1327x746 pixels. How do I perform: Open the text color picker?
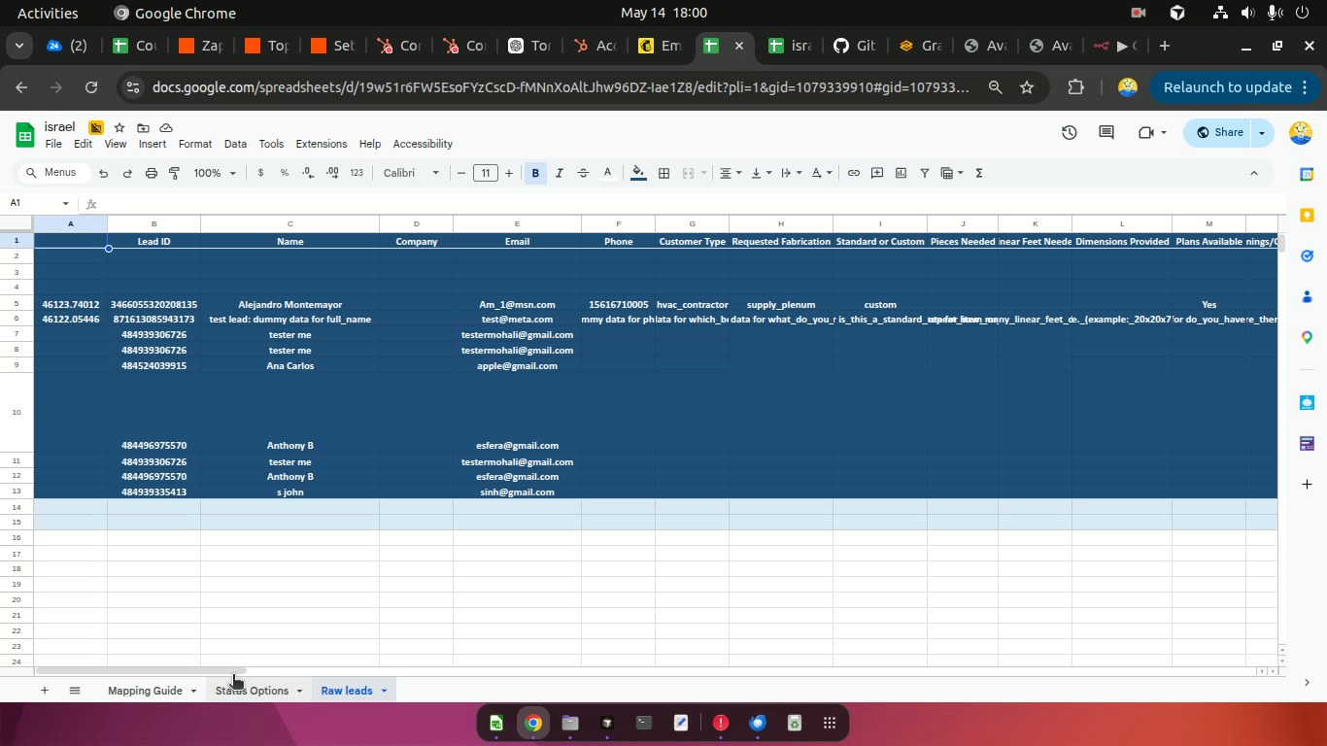[x=608, y=173]
